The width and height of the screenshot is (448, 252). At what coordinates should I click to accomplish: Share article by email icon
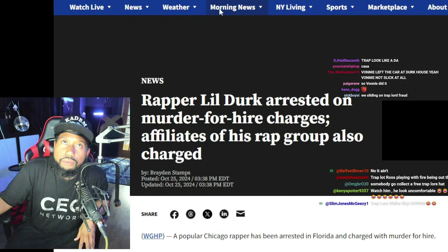pos(240,214)
